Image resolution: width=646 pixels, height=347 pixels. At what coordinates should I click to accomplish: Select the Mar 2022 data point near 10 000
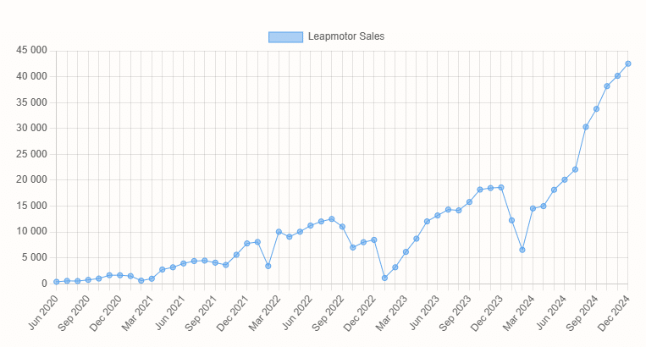(279, 232)
